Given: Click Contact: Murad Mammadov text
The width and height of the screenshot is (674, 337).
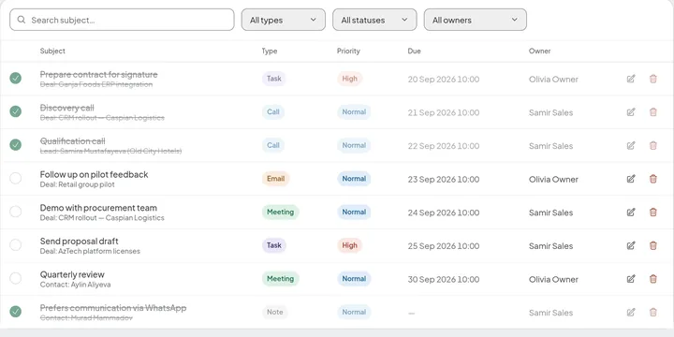Looking at the screenshot, I should [86, 318].
